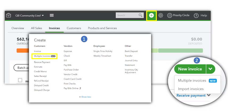Select Print Checks
This screenshot has width=228, height=112.
tap(70, 84)
